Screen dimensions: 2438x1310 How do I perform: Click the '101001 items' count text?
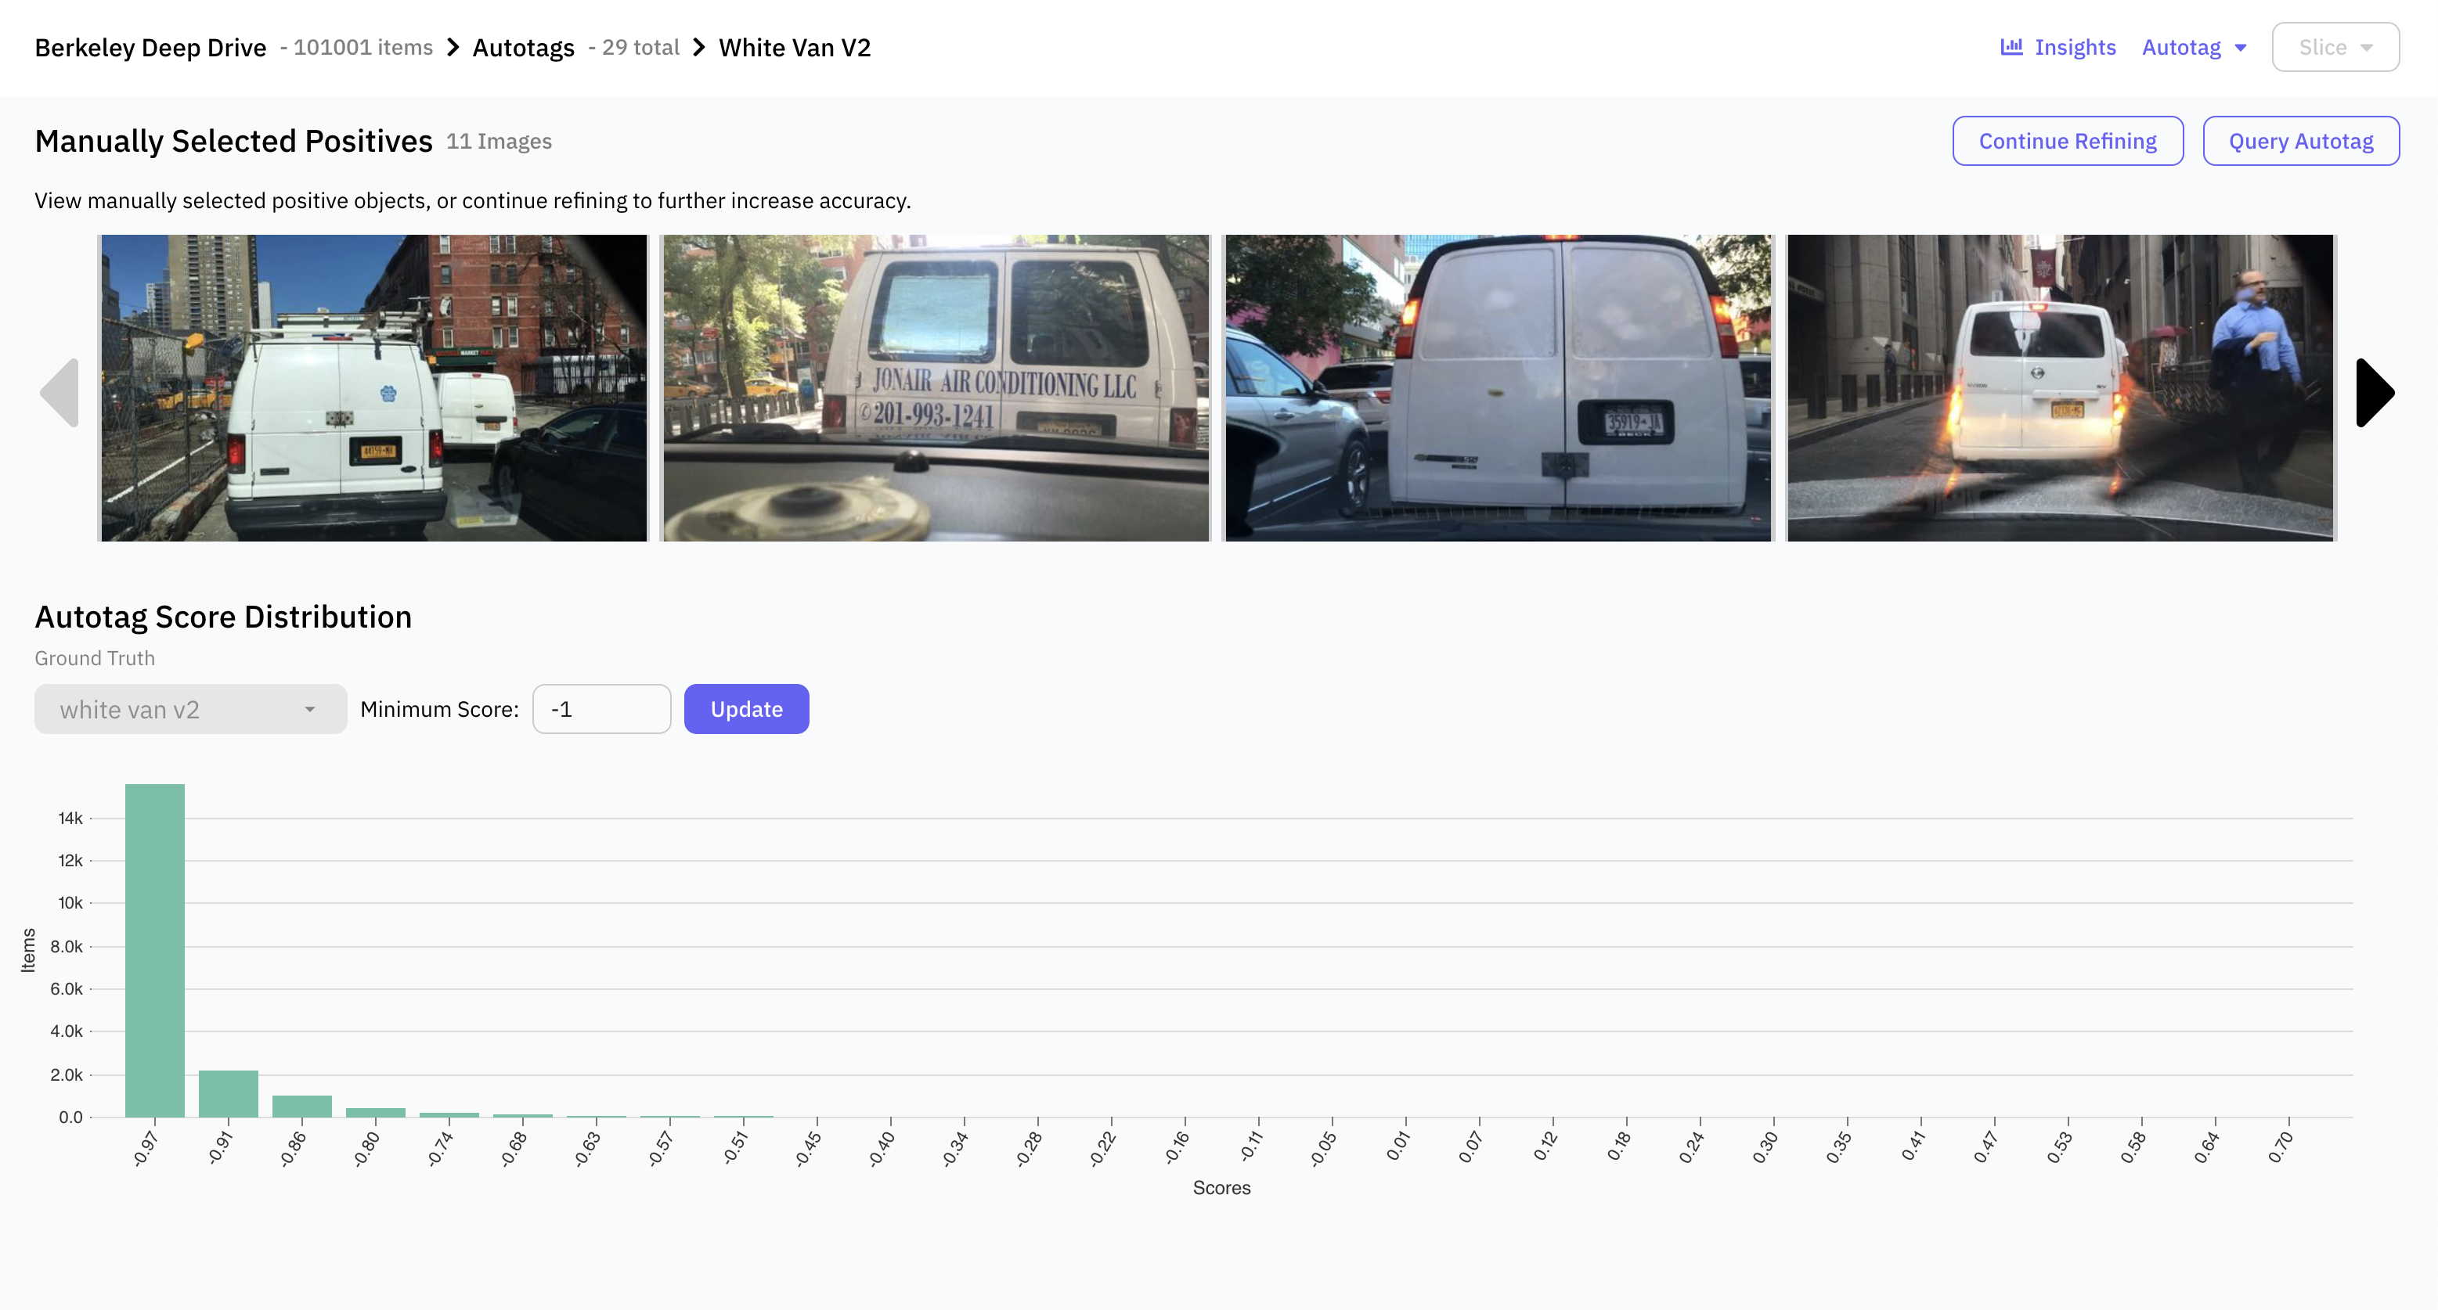(x=362, y=47)
